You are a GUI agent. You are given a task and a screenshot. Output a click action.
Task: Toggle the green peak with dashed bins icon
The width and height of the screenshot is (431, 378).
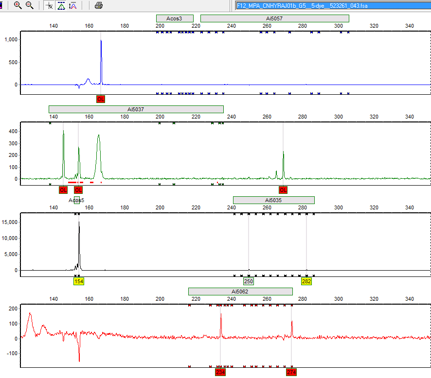(61, 5)
